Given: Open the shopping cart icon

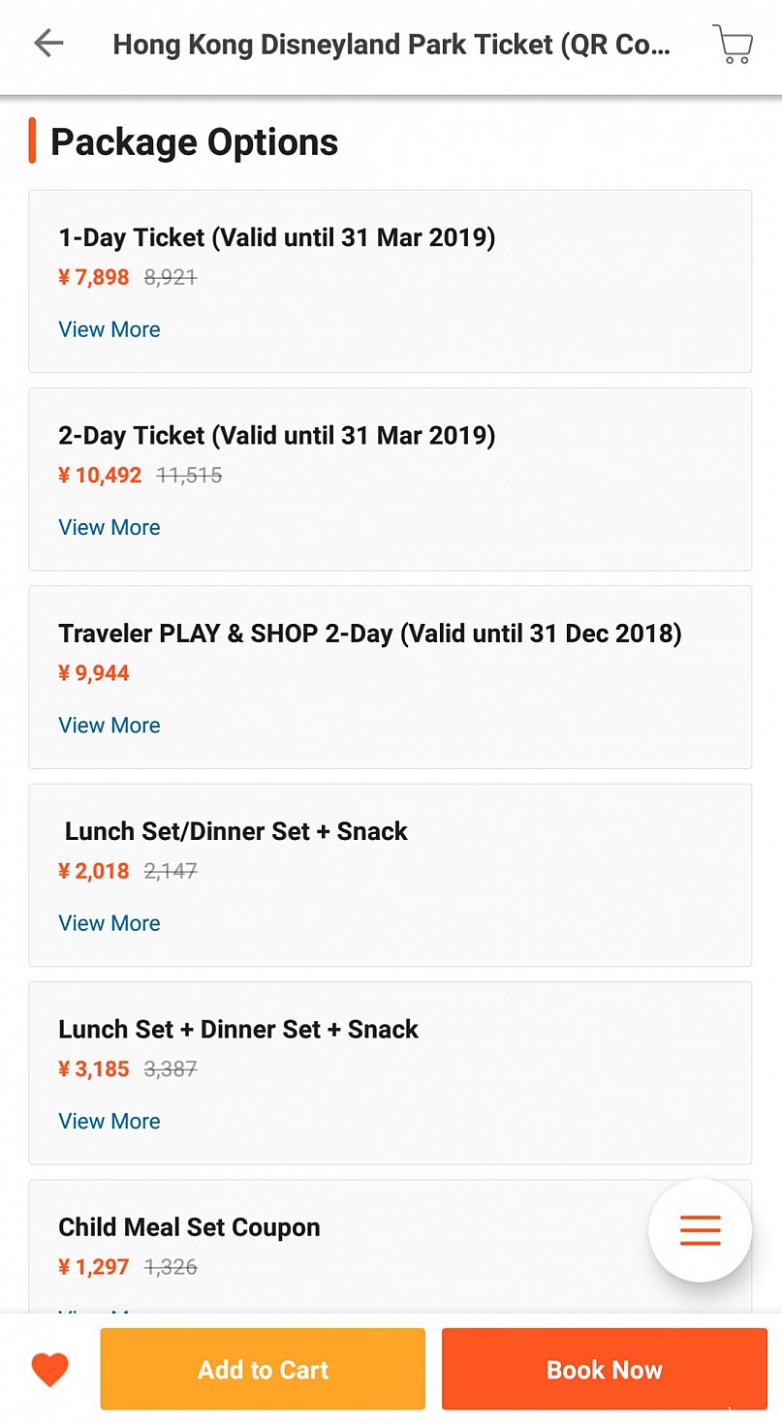Looking at the screenshot, I should pos(733,44).
